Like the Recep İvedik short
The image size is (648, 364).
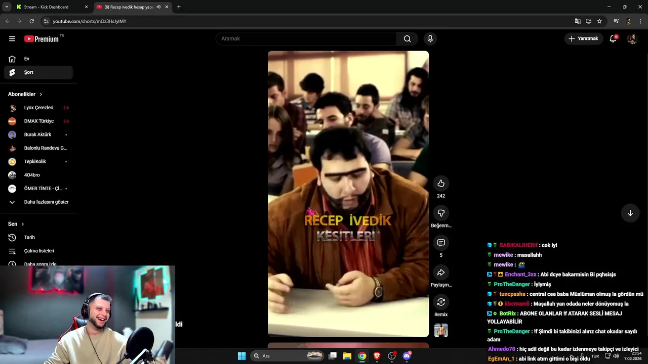click(441, 183)
